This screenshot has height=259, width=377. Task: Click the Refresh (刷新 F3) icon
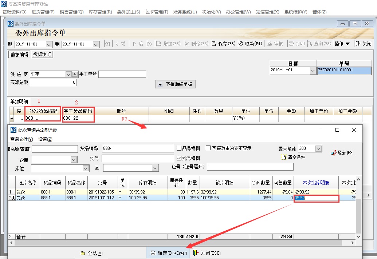tap(333, 153)
